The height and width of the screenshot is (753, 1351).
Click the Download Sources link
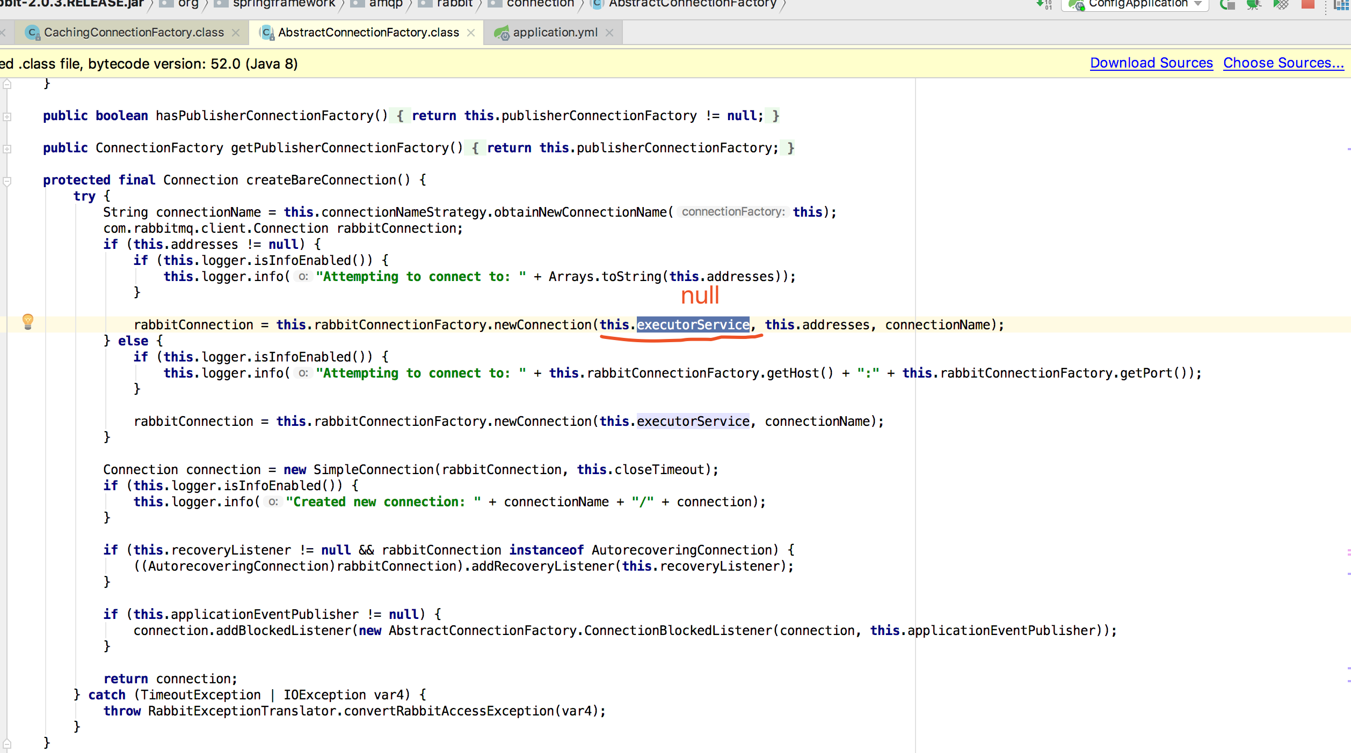(1151, 63)
